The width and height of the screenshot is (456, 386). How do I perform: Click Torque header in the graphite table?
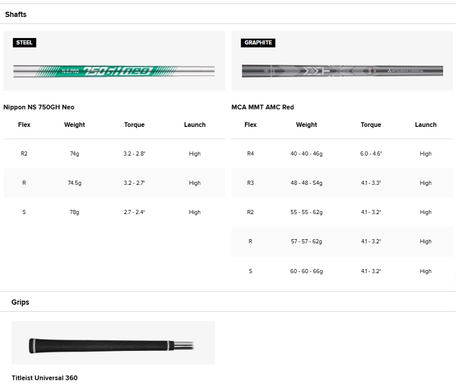371,125
